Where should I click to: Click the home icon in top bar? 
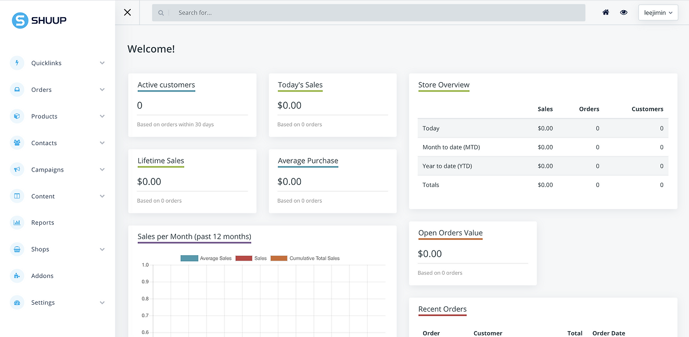(606, 12)
